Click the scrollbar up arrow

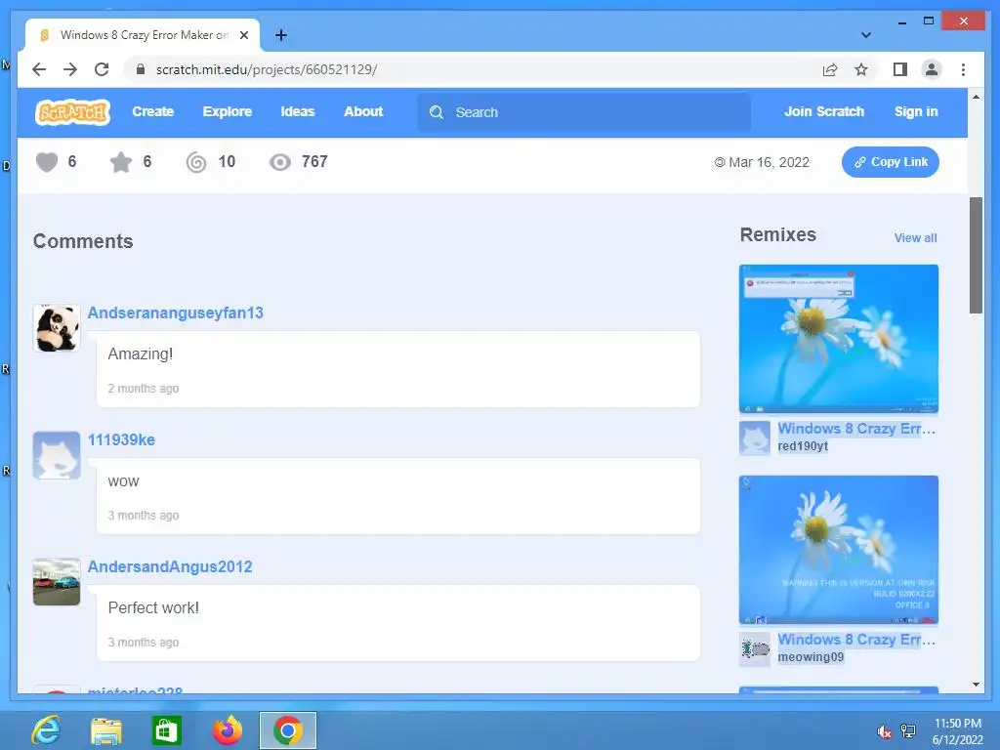click(976, 97)
